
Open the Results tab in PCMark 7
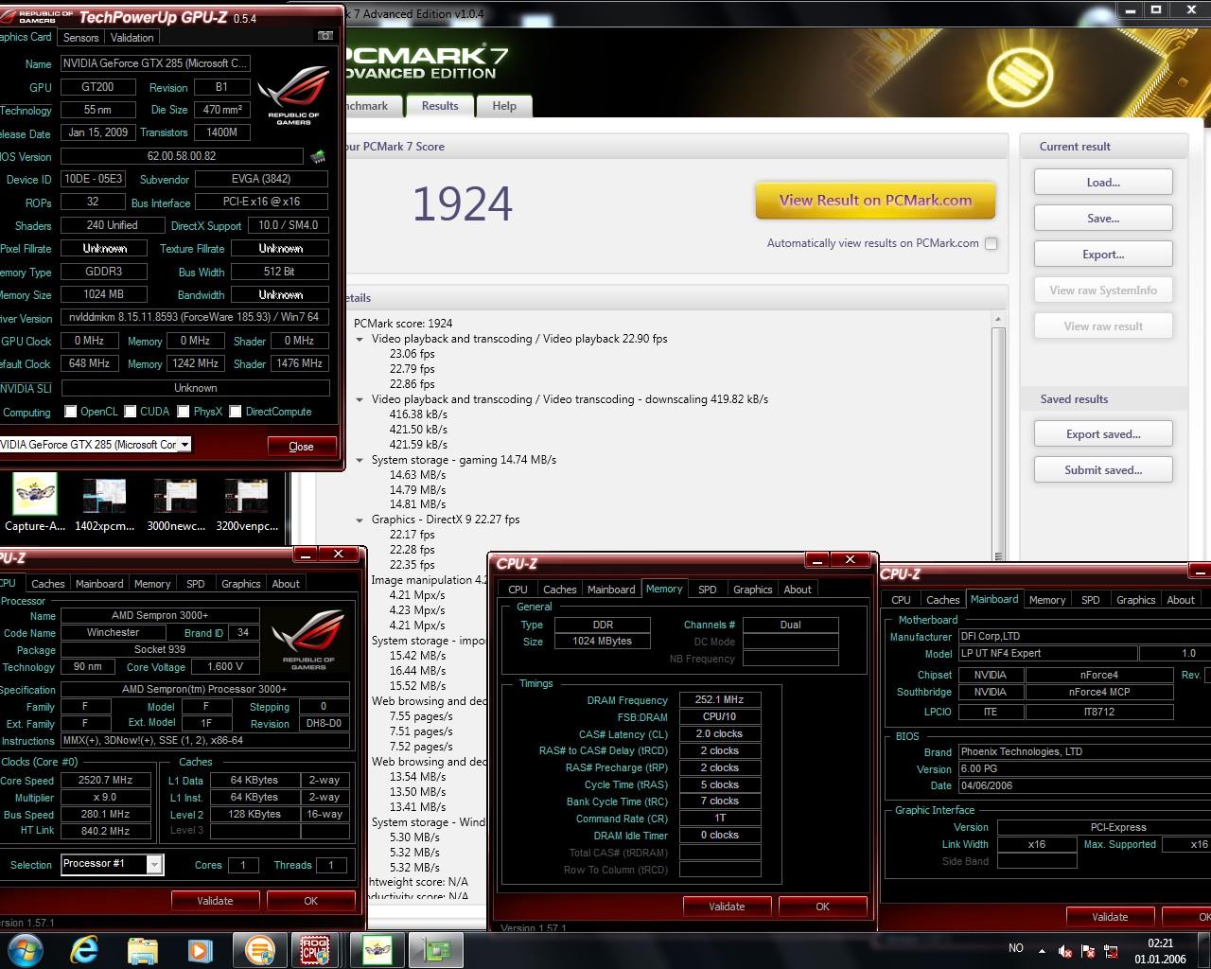440,106
